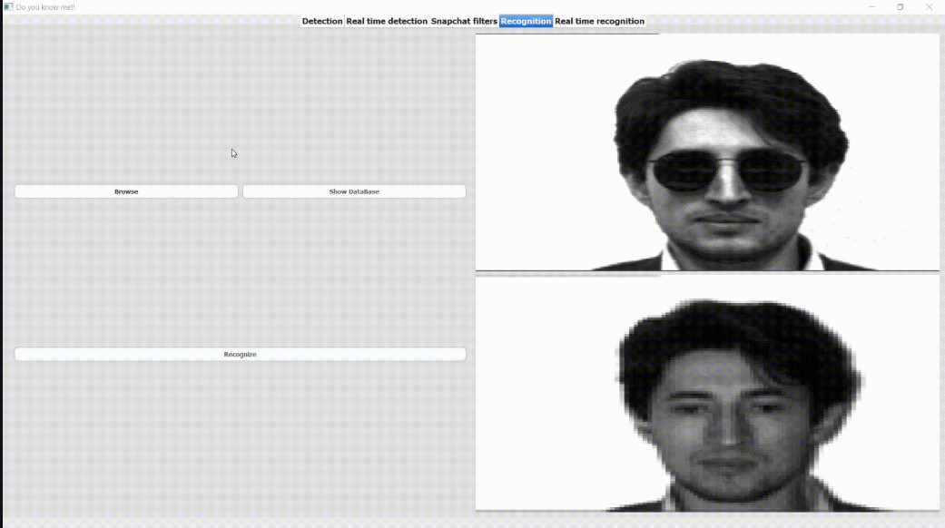
Task: Select the Snapchat filters tab
Action: coord(464,21)
